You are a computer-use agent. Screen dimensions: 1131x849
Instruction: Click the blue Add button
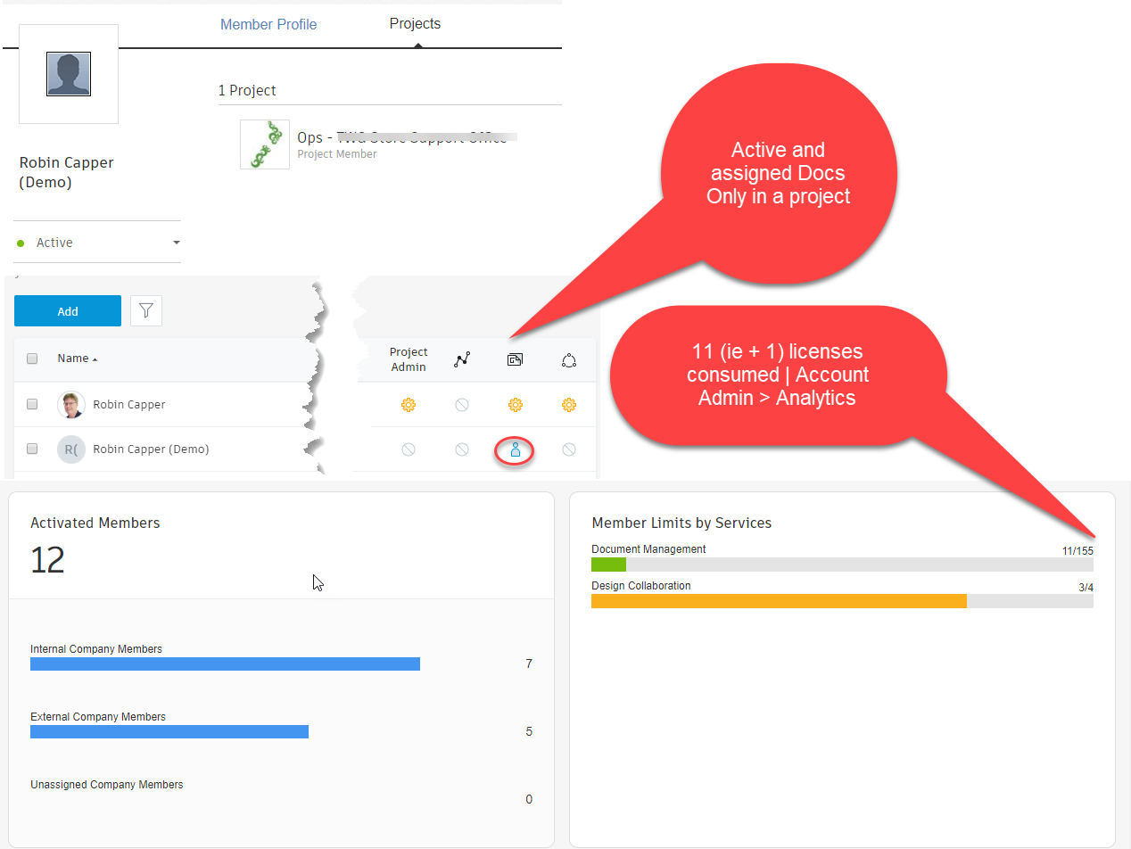[x=68, y=311]
